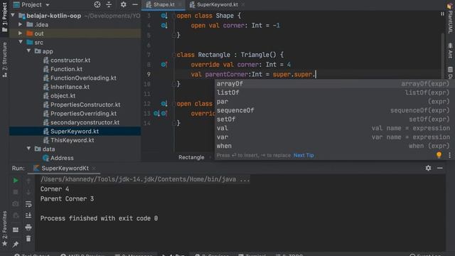Open completion popup three-dots options
Screen dimensions: 455x256
pos(449,155)
